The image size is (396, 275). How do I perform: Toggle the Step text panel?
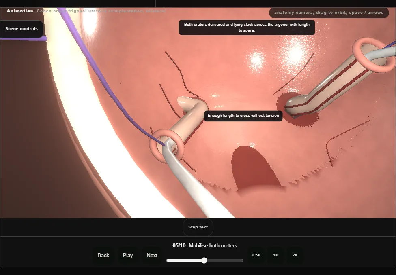tap(198, 227)
